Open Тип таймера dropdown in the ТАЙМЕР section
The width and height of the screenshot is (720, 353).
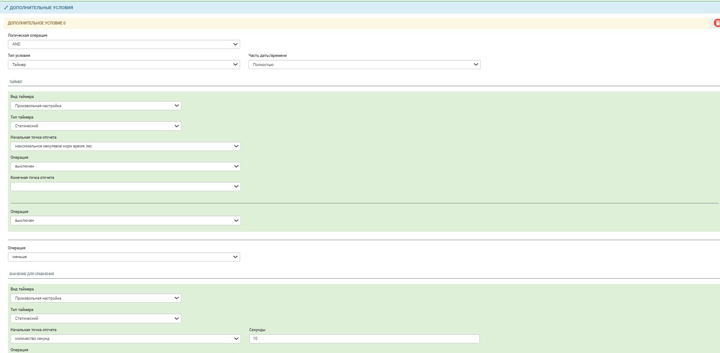click(x=96, y=126)
